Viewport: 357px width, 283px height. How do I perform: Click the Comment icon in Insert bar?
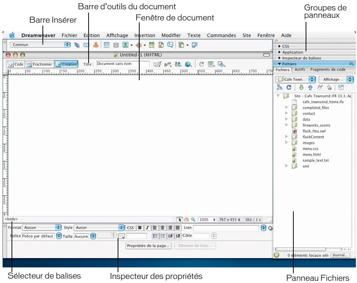click(170, 45)
